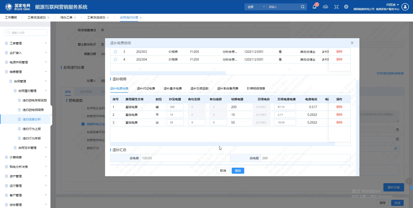Click the cloud icon in header
The image size is (413, 208).
(x=325, y=7)
